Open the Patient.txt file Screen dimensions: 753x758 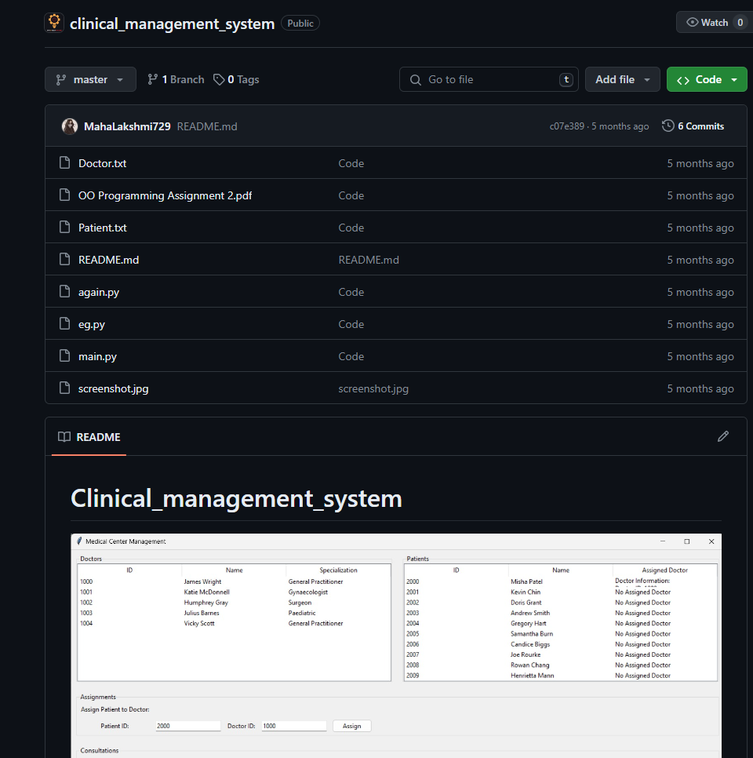point(103,228)
